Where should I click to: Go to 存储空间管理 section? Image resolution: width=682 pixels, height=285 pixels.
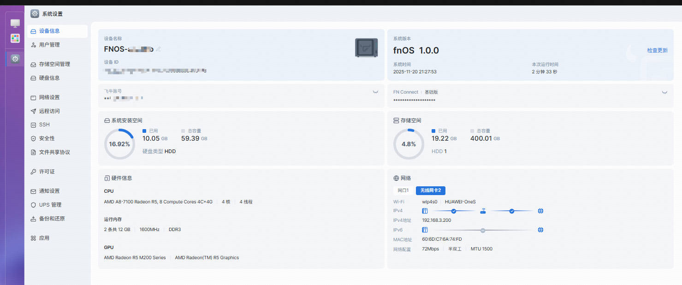click(x=57, y=64)
